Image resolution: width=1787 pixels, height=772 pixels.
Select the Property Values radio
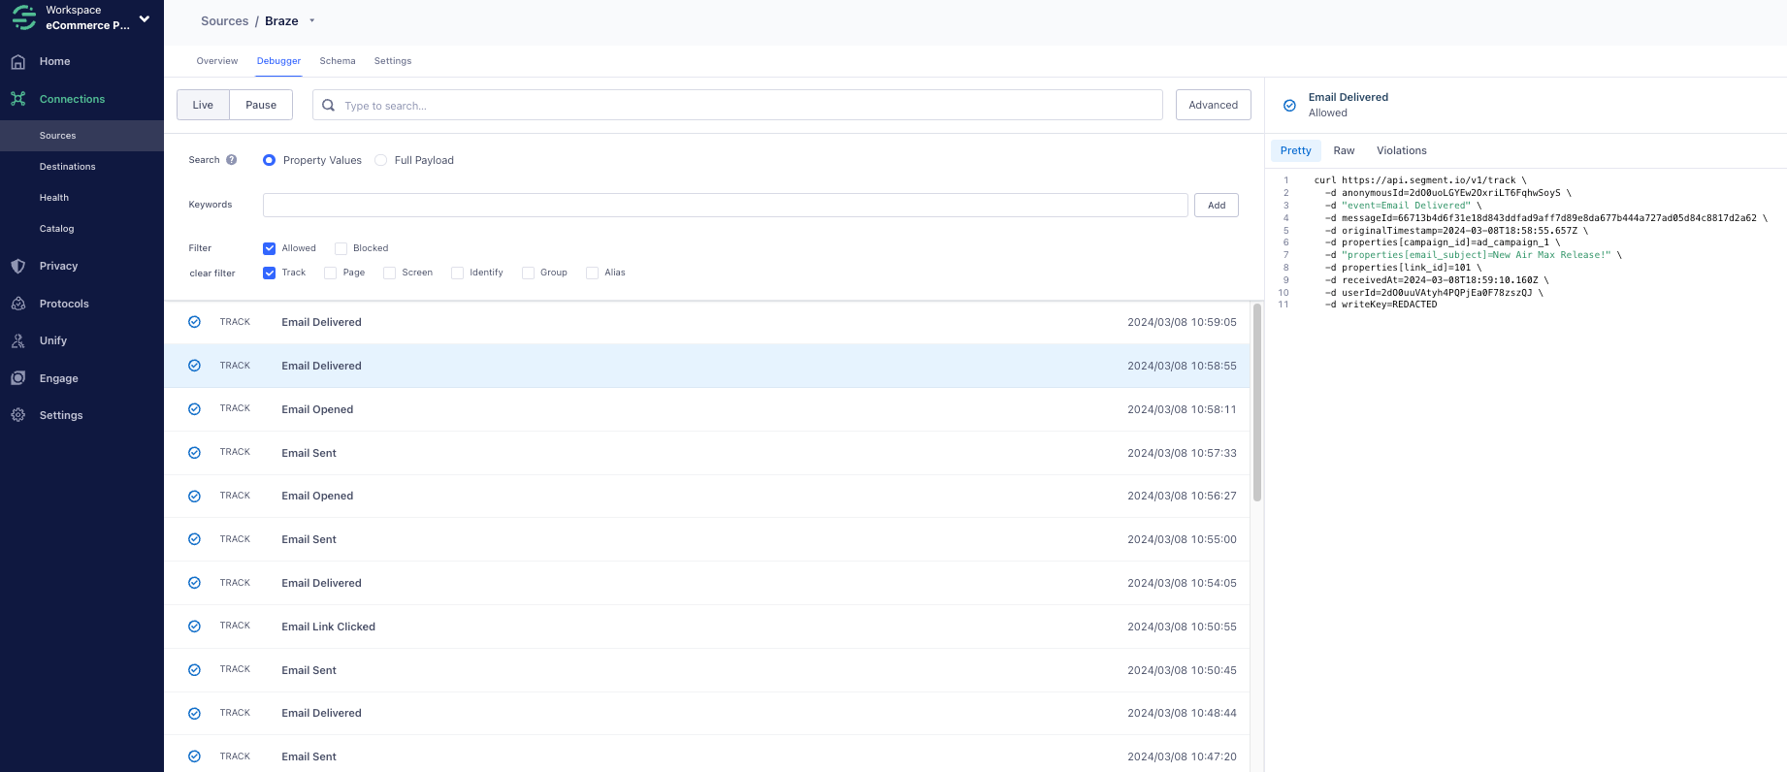tap(269, 160)
